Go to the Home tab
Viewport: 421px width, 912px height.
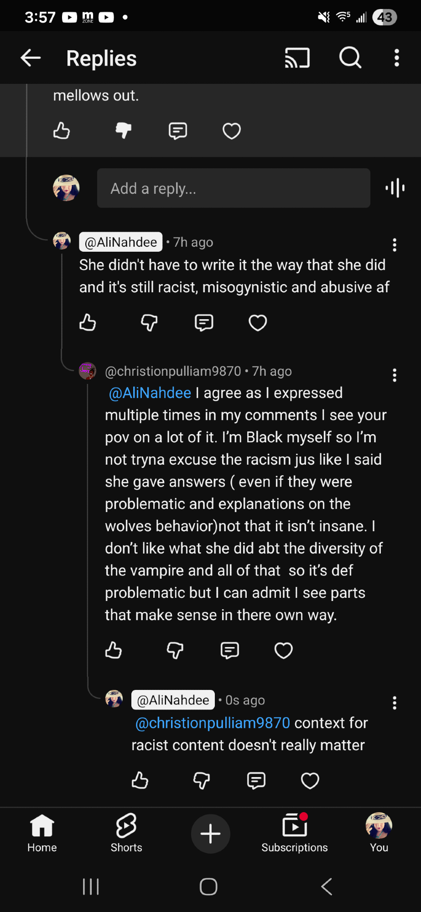pos(42,834)
